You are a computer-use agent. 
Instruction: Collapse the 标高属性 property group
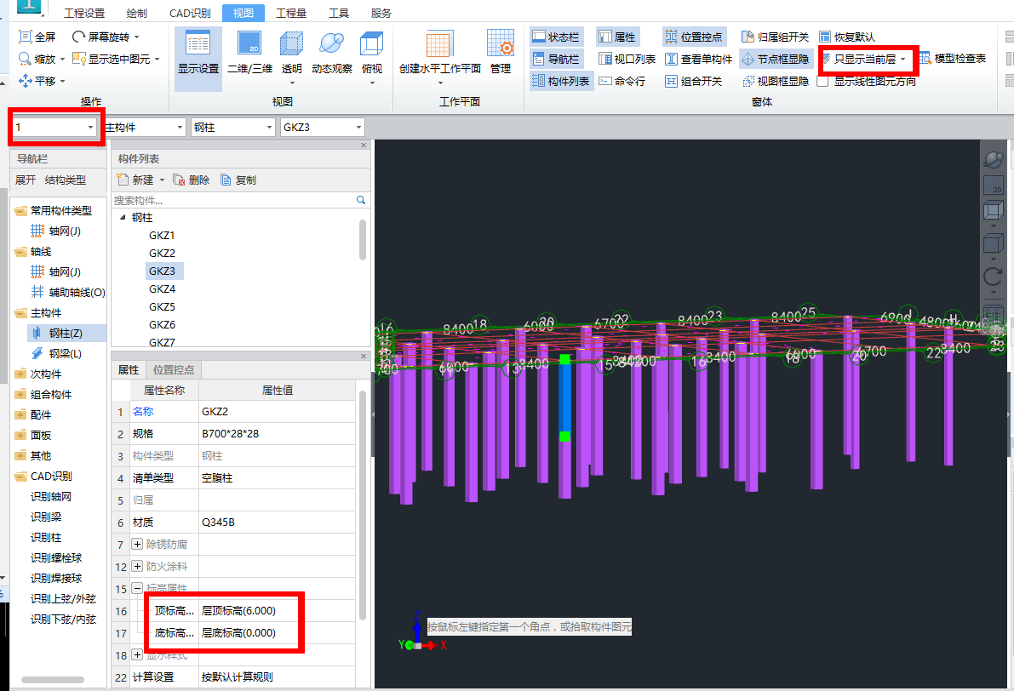[137, 588]
